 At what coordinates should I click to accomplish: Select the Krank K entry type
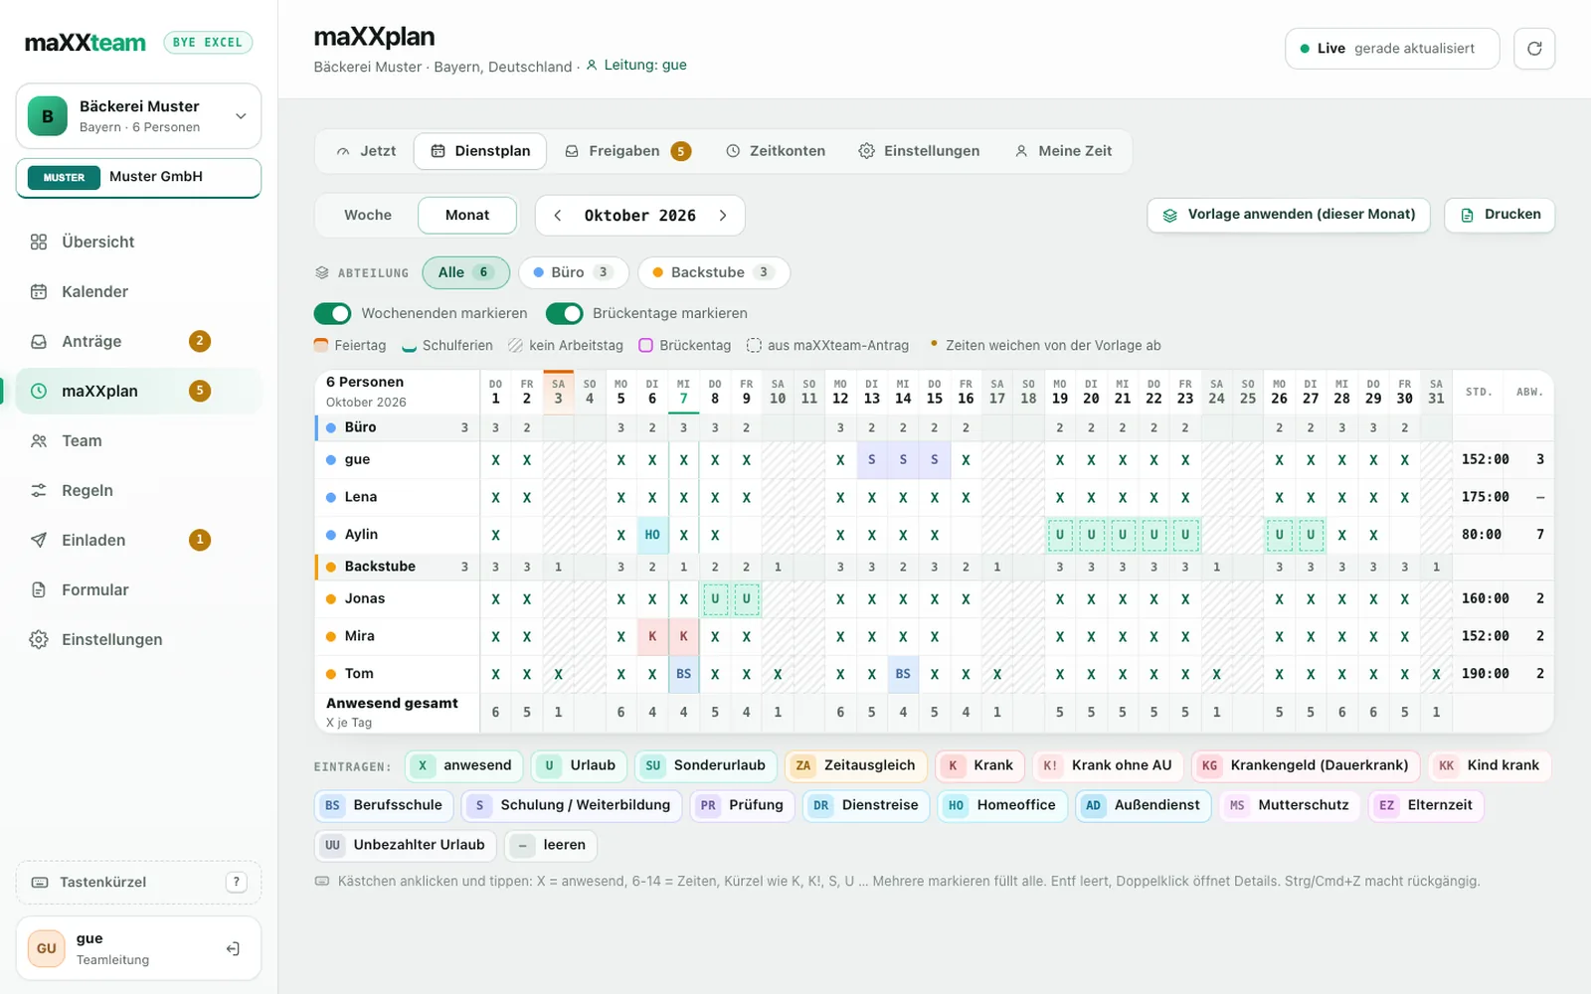click(x=979, y=765)
